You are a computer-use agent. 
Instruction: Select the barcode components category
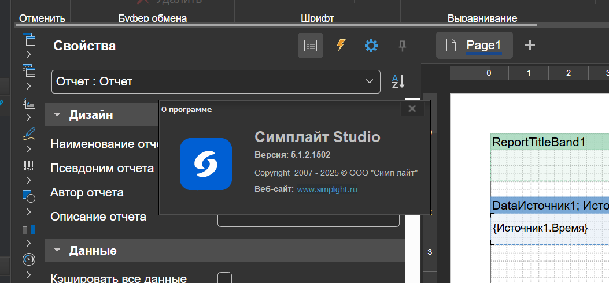tap(28, 166)
